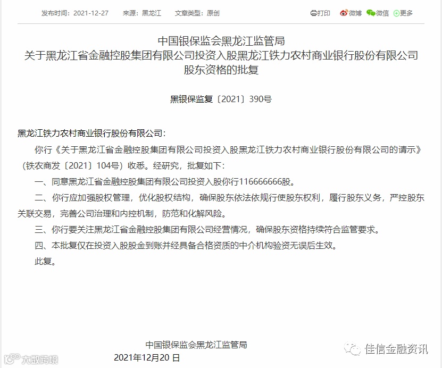The height and width of the screenshot is (368, 442).
Task: Expand the 更多 share menu
Action: point(406,13)
